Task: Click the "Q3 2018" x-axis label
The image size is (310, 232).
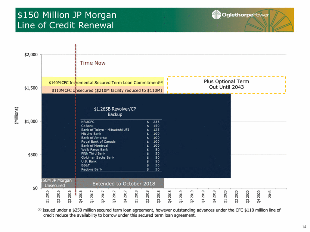Action: pyautogui.click(x=158, y=197)
